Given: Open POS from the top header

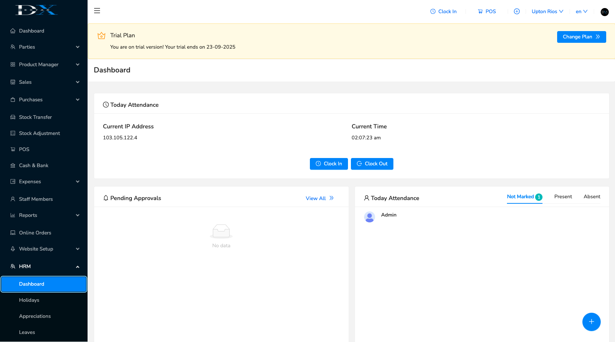Looking at the screenshot, I should coord(487,11).
